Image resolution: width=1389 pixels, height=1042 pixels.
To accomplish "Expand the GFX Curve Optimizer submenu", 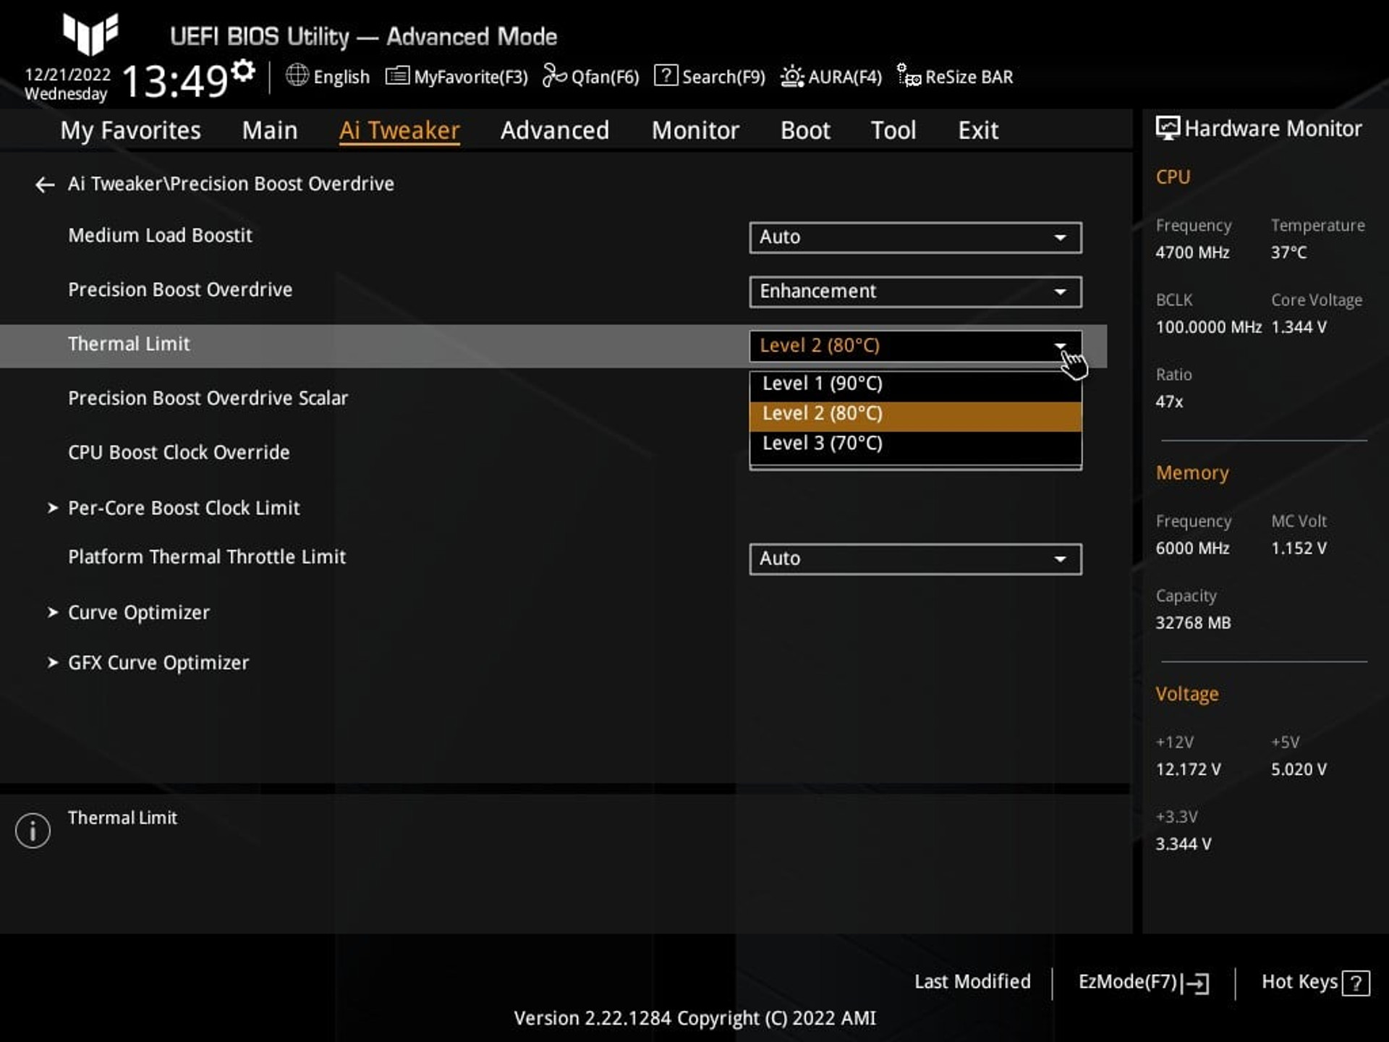I will [x=158, y=663].
